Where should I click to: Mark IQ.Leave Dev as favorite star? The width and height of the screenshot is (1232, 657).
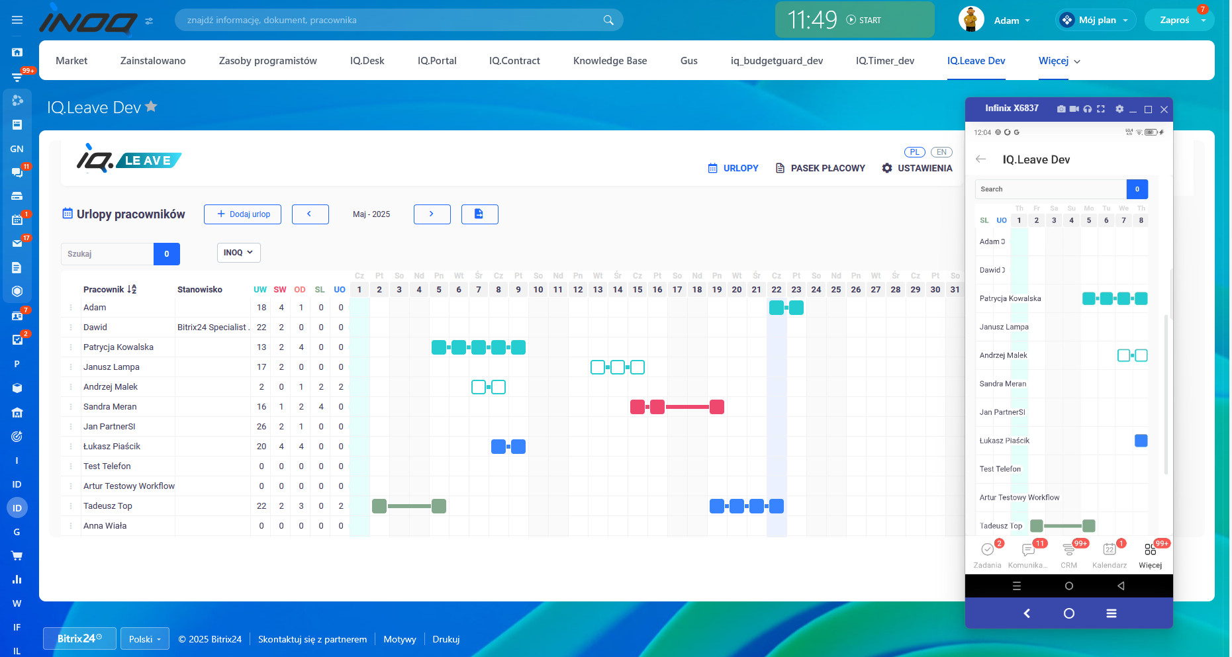[152, 107]
